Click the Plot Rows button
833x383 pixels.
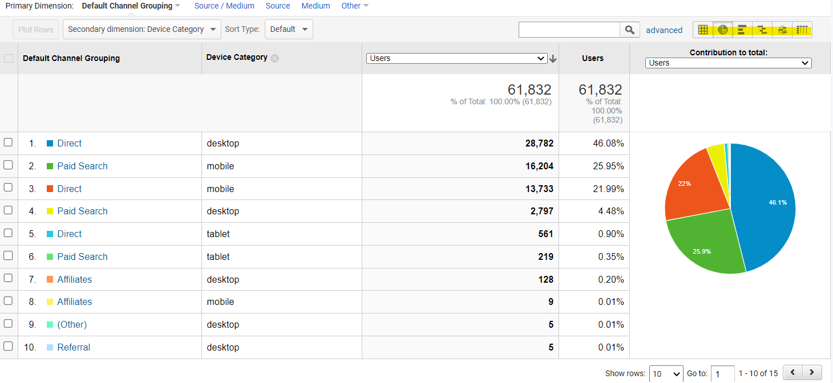tap(35, 30)
